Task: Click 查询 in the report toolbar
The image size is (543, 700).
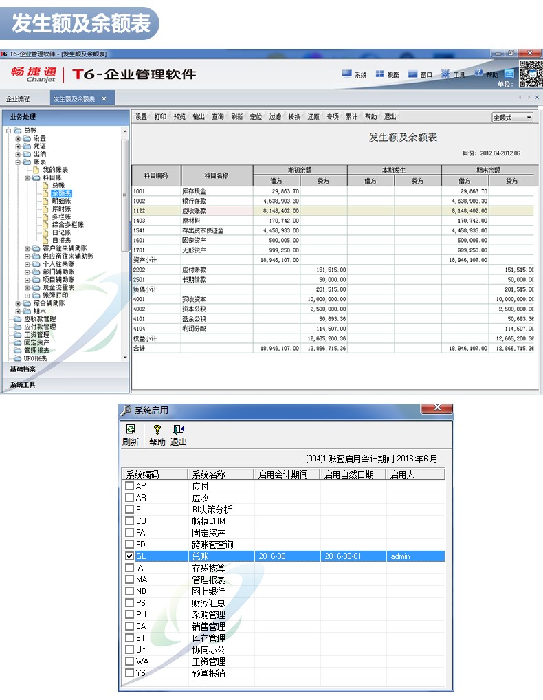Action: click(218, 116)
